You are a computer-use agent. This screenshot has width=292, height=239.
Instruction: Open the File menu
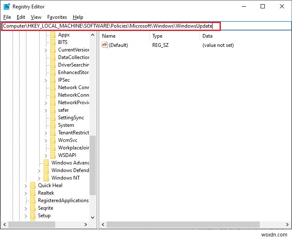pyautogui.click(x=7, y=17)
